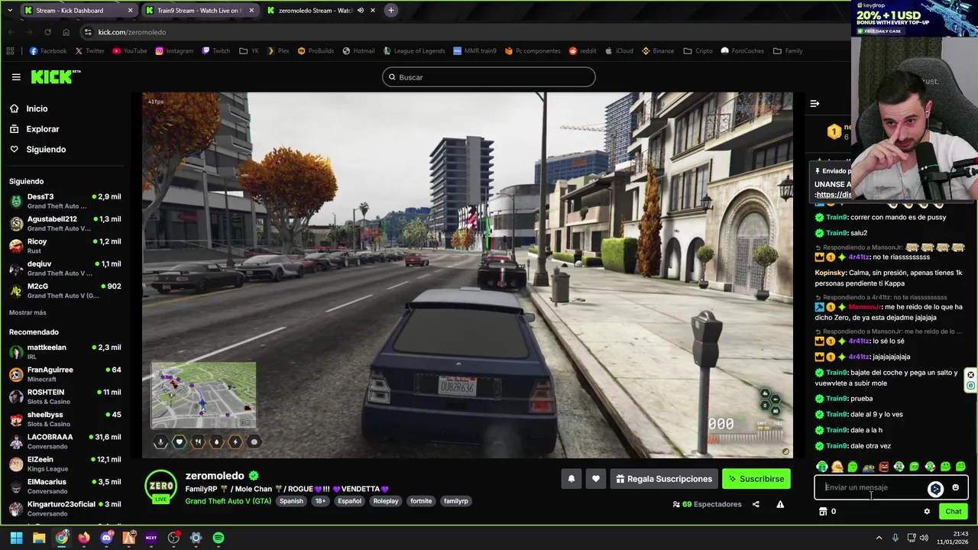Toggle the microphone icon in system tray
The height and width of the screenshot is (550, 978).
coord(895,538)
